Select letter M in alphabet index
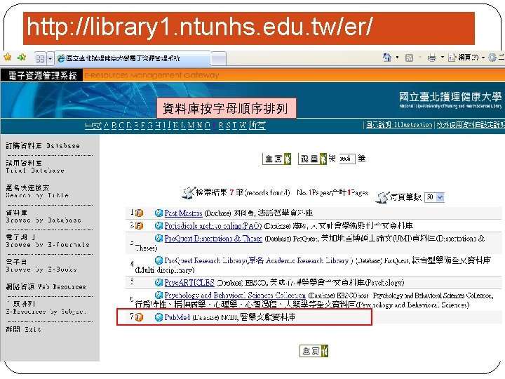This screenshot has height=379, width=505. [191, 126]
